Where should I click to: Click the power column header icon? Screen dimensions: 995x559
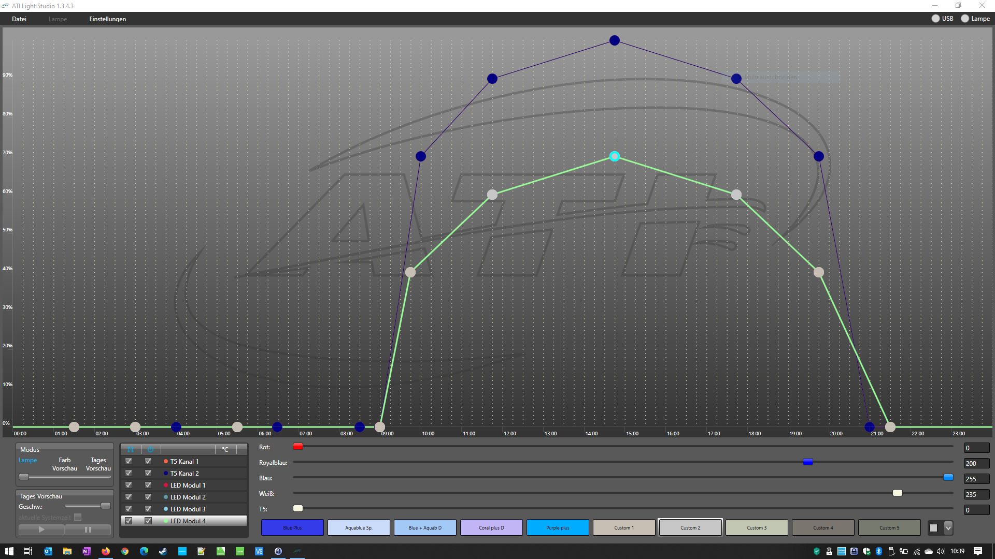[x=150, y=449]
